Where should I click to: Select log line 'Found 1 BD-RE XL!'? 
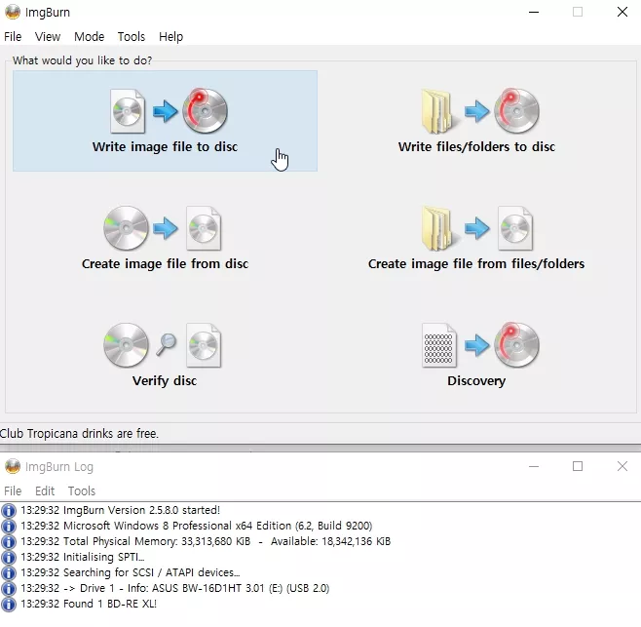[89, 604]
